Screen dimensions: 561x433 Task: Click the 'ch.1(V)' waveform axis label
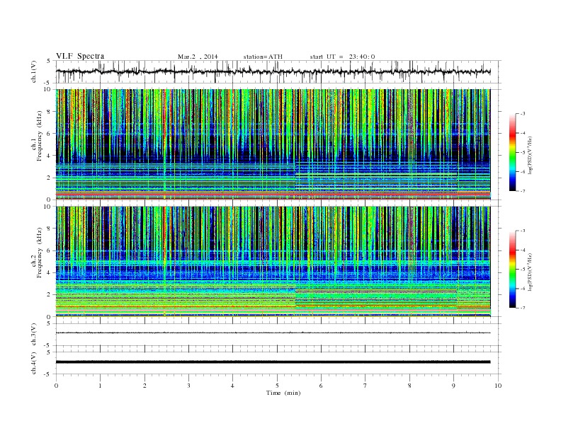(34, 72)
